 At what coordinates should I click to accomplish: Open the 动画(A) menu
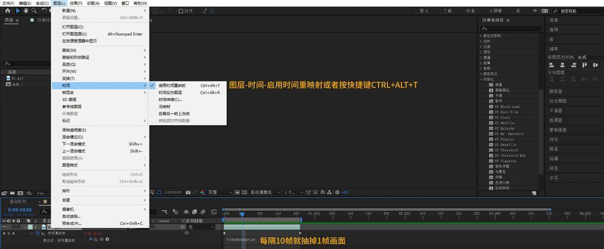[93, 3]
